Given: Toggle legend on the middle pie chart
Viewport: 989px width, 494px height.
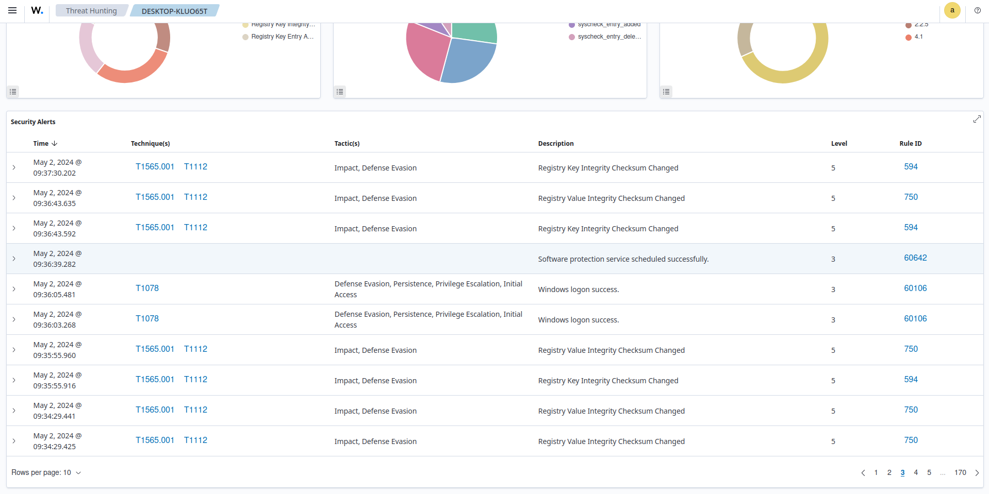Looking at the screenshot, I should (340, 92).
